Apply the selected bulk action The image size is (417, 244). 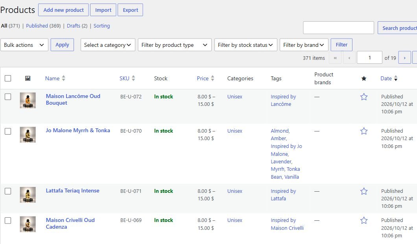(x=62, y=45)
